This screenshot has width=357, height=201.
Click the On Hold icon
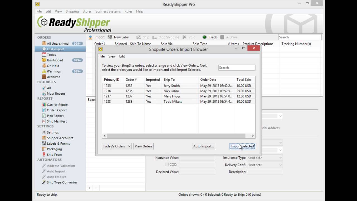(x=44, y=66)
